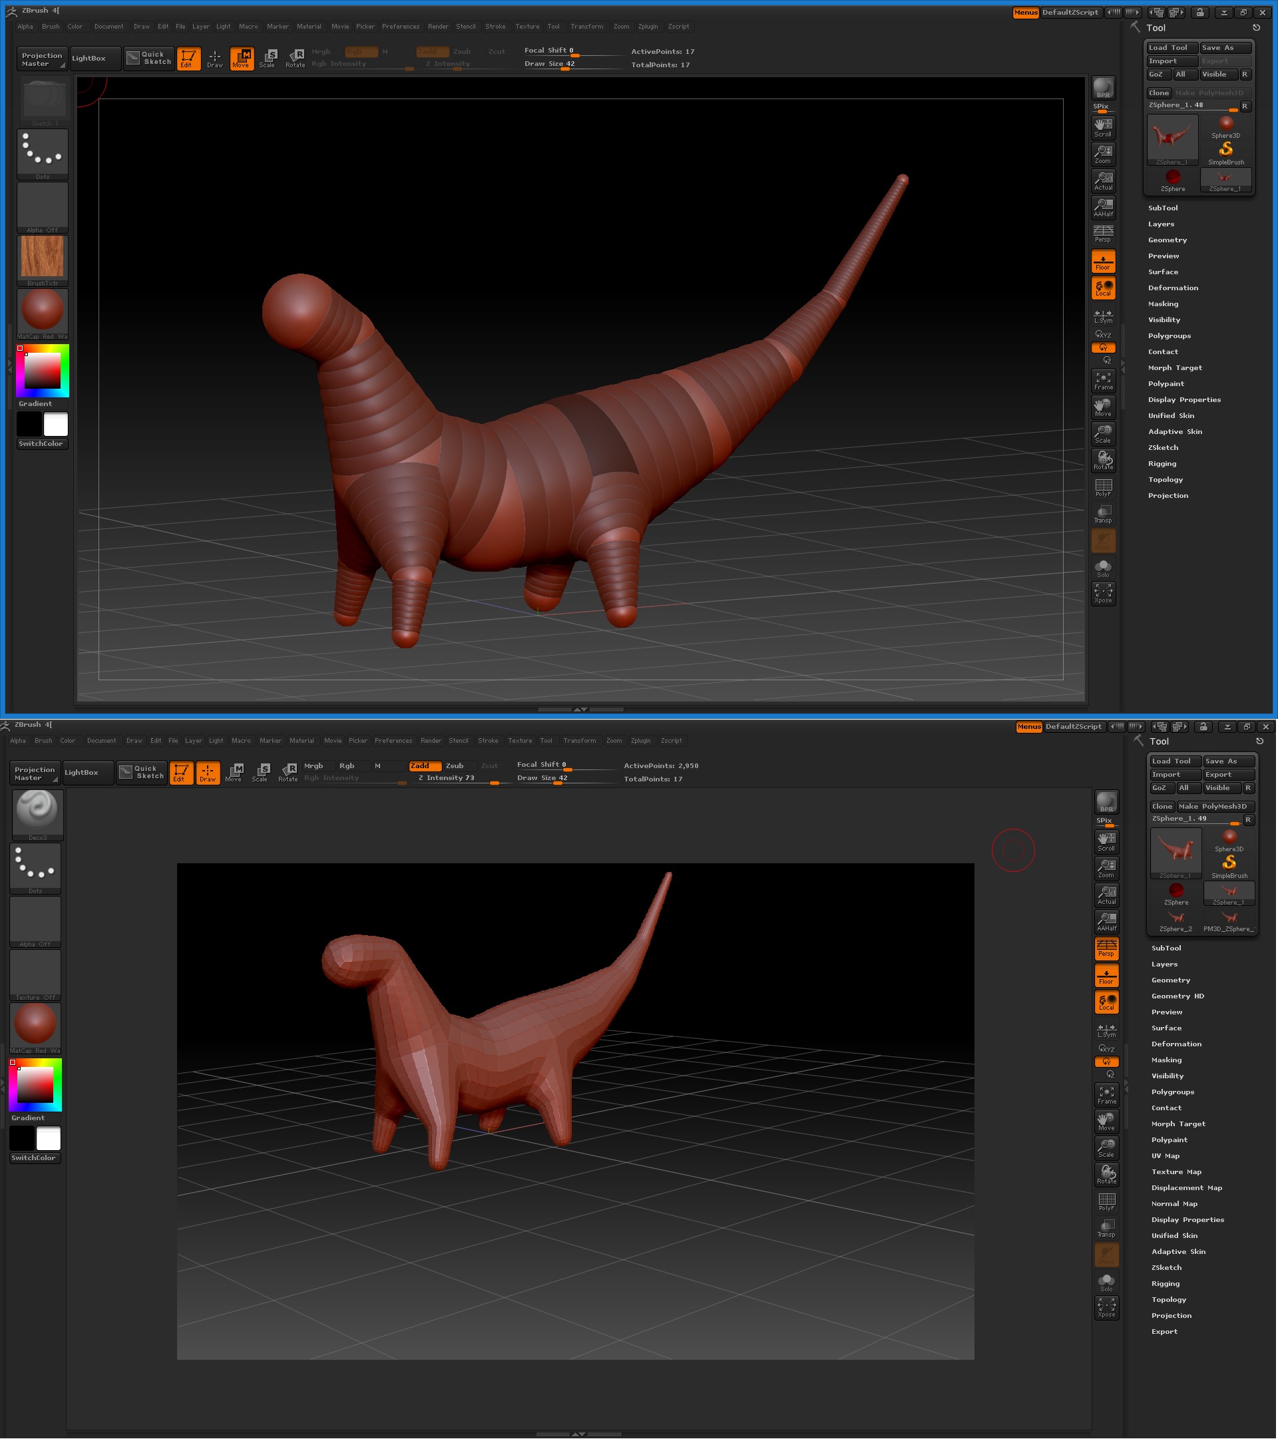Click LightBox button in the upper window
The image size is (1278, 1443).
(x=89, y=58)
